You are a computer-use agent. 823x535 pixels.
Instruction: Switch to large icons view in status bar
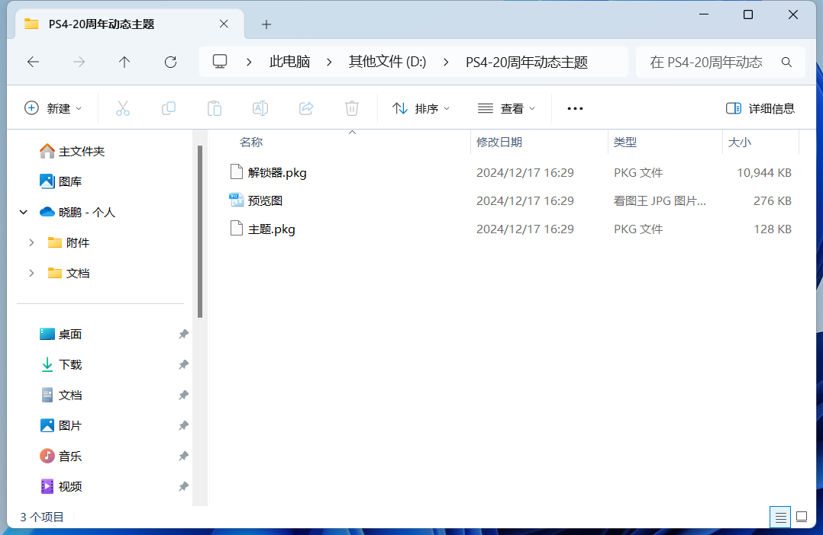click(x=801, y=517)
